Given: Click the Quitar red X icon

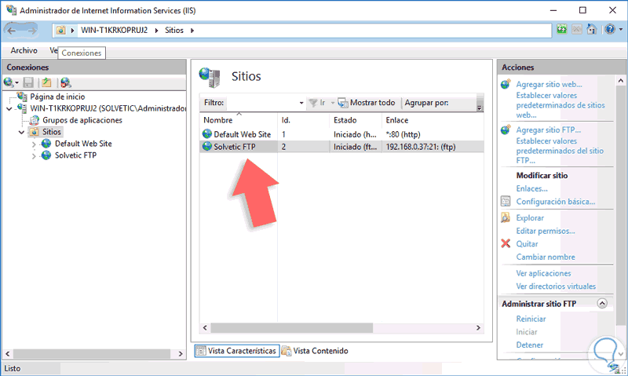Looking at the screenshot, I should coord(506,243).
